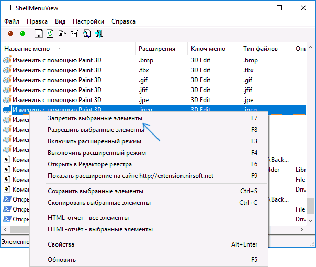The height and width of the screenshot is (267, 316).
Task: Select the .fbx row's Paint 3D entry text
Action: [57, 70]
